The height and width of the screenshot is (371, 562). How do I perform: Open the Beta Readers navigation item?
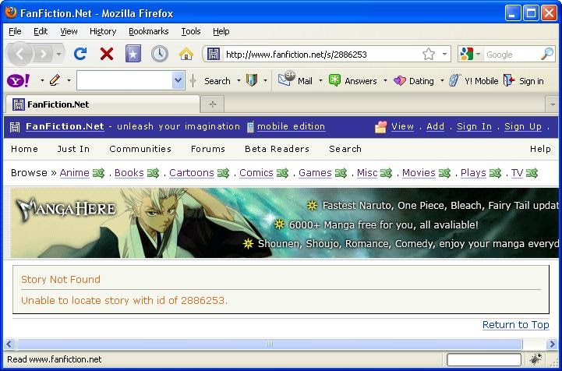(277, 149)
